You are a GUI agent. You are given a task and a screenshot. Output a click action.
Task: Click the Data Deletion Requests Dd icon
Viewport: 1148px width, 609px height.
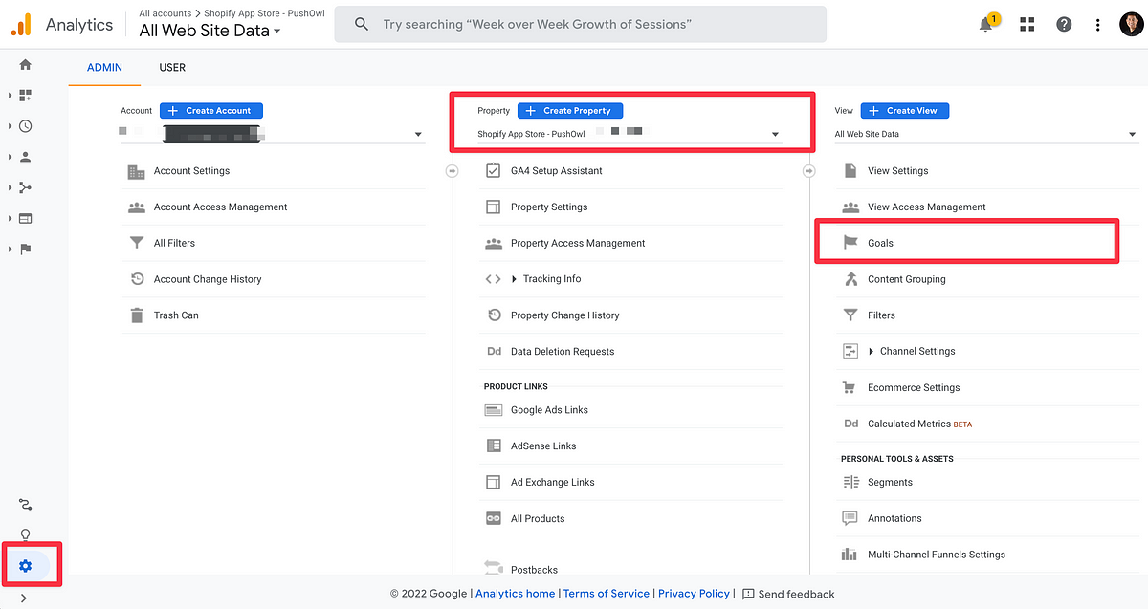pyautogui.click(x=494, y=352)
